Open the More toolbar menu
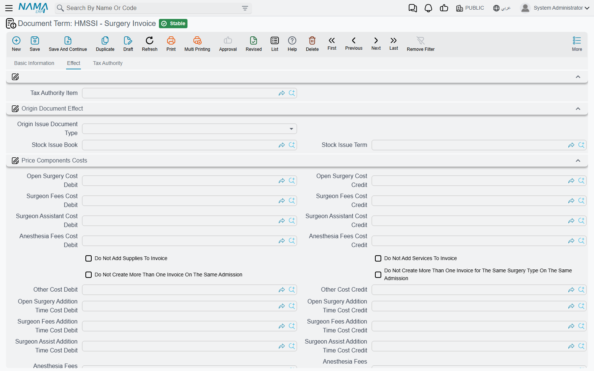Image resolution: width=594 pixels, height=371 pixels. (x=577, y=44)
